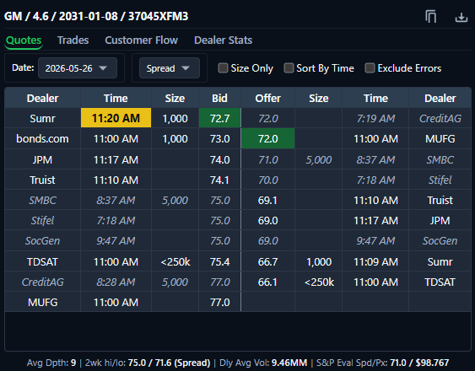Click the right Dealer column header
Image resolution: width=475 pixels, height=371 pixels.
pyautogui.click(x=440, y=98)
